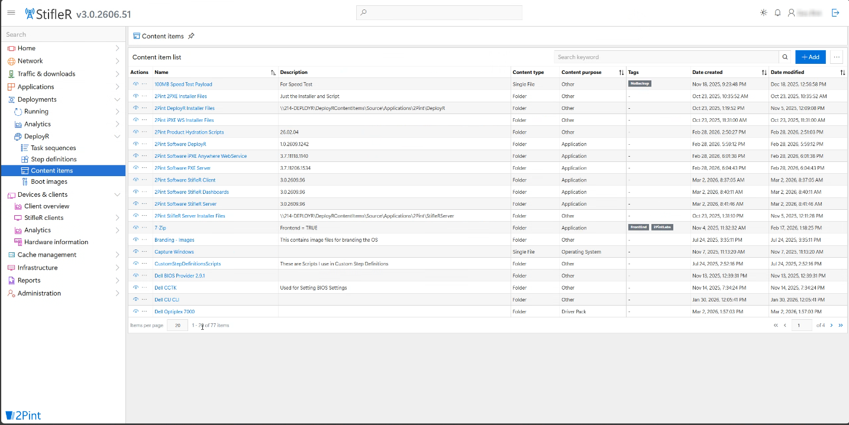Sort by Date modified sort icon
The height and width of the screenshot is (425, 849).
pyautogui.click(x=842, y=72)
